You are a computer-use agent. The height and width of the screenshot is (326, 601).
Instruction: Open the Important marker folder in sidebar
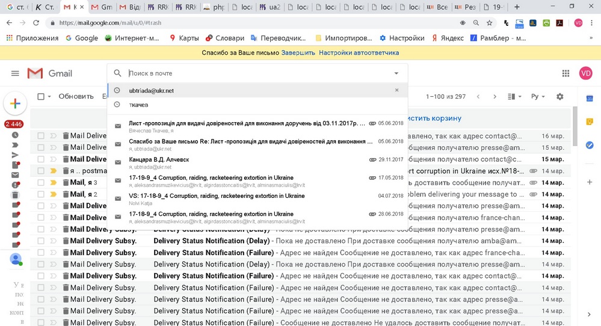click(15, 145)
